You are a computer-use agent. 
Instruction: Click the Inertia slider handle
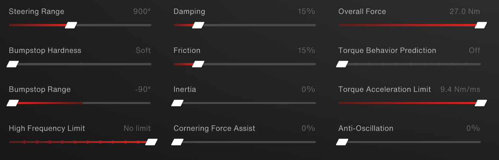click(x=177, y=103)
